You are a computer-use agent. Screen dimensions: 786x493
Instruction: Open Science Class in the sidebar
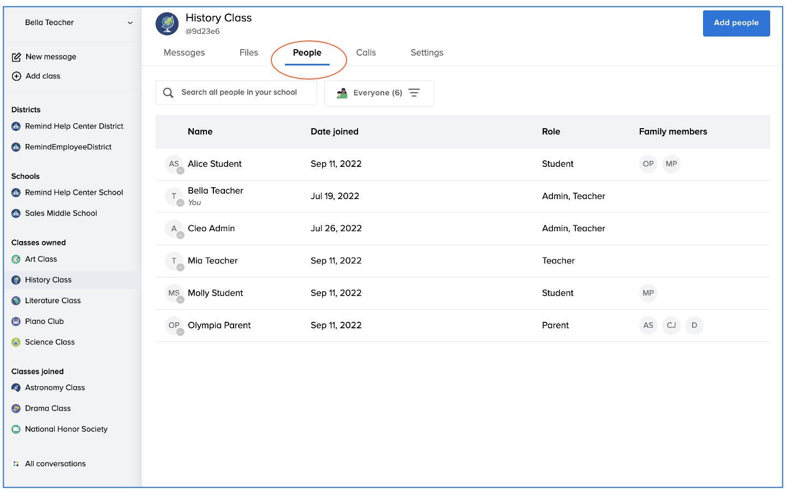pos(50,342)
